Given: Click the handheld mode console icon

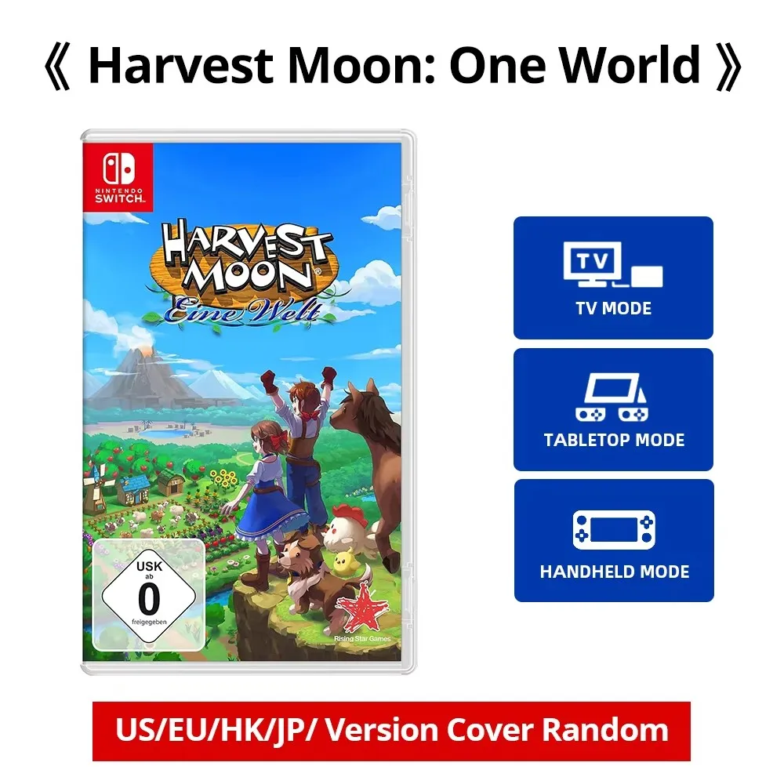Looking at the screenshot, I should click(x=614, y=530).
